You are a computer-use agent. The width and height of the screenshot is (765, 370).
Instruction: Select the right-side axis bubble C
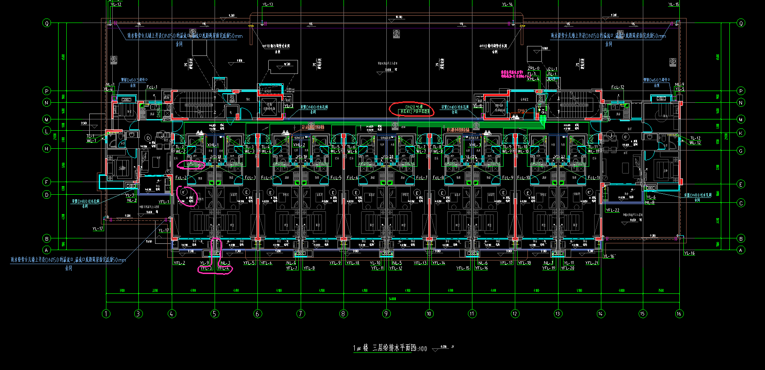pos(741,203)
